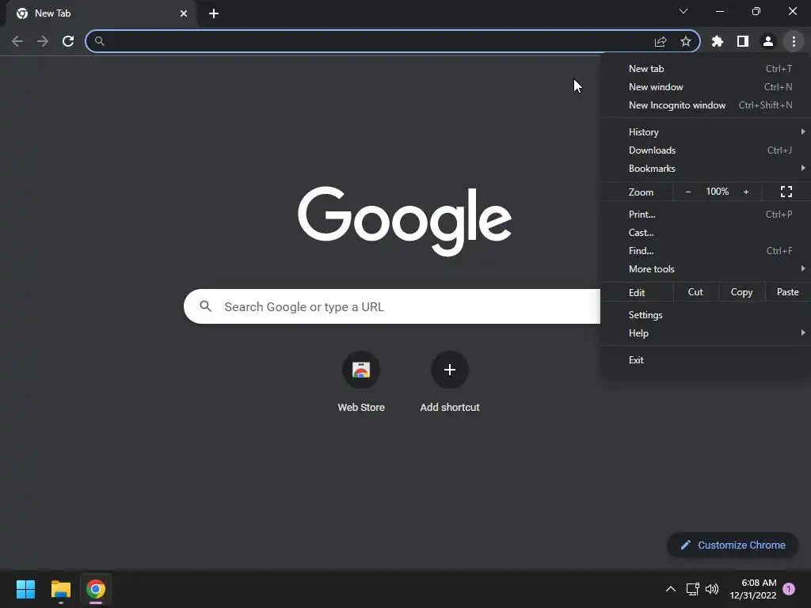Click the forward navigation arrow
Image resolution: width=811 pixels, height=608 pixels.
coord(43,41)
